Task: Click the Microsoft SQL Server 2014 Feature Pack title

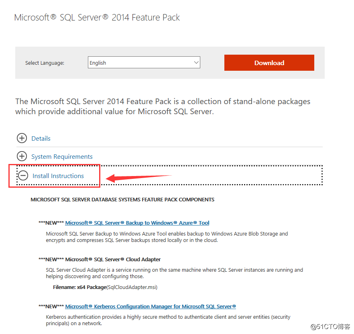Action: click(97, 17)
